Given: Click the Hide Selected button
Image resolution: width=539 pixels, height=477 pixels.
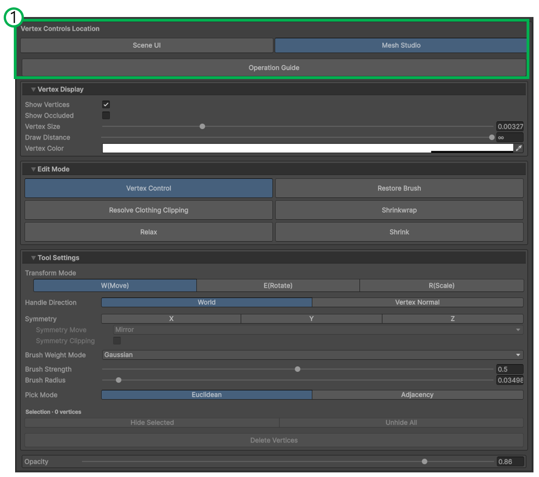Looking at the screenshot, I should 152,423.
